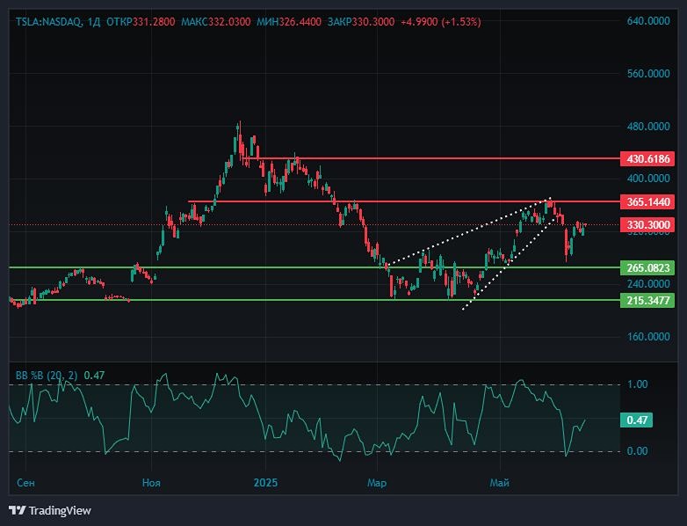Click the 640.0000 price scale label

pos(648,20)
